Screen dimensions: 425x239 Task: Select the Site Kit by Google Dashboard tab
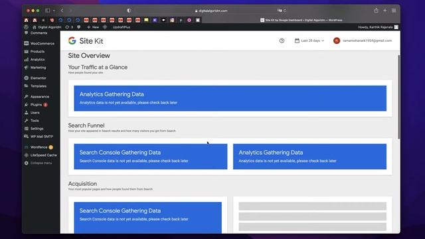point(301,20)
